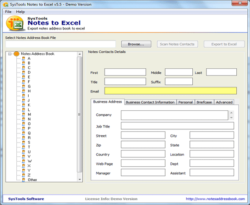Click the contact icon beside letter Z
Screen dimensions: 250x205
[24, 175]
